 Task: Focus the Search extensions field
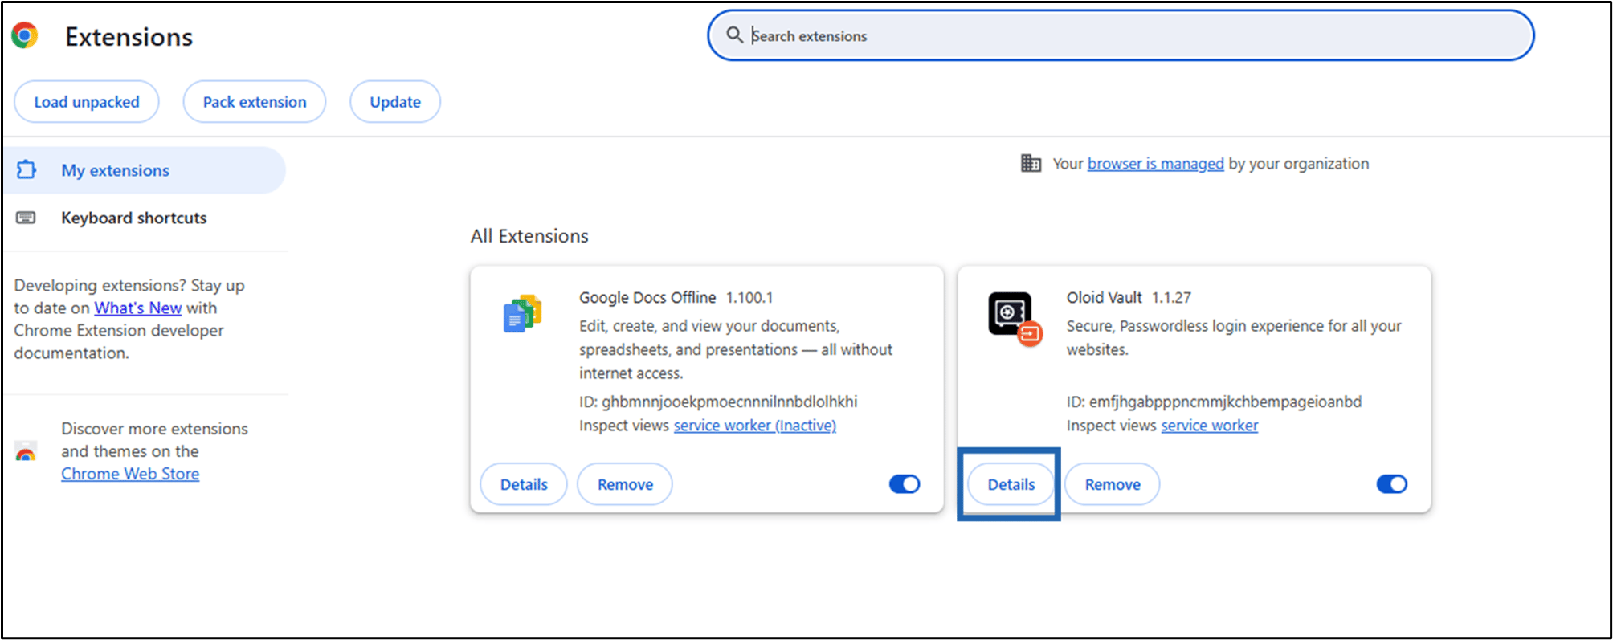pos(1121,35)
